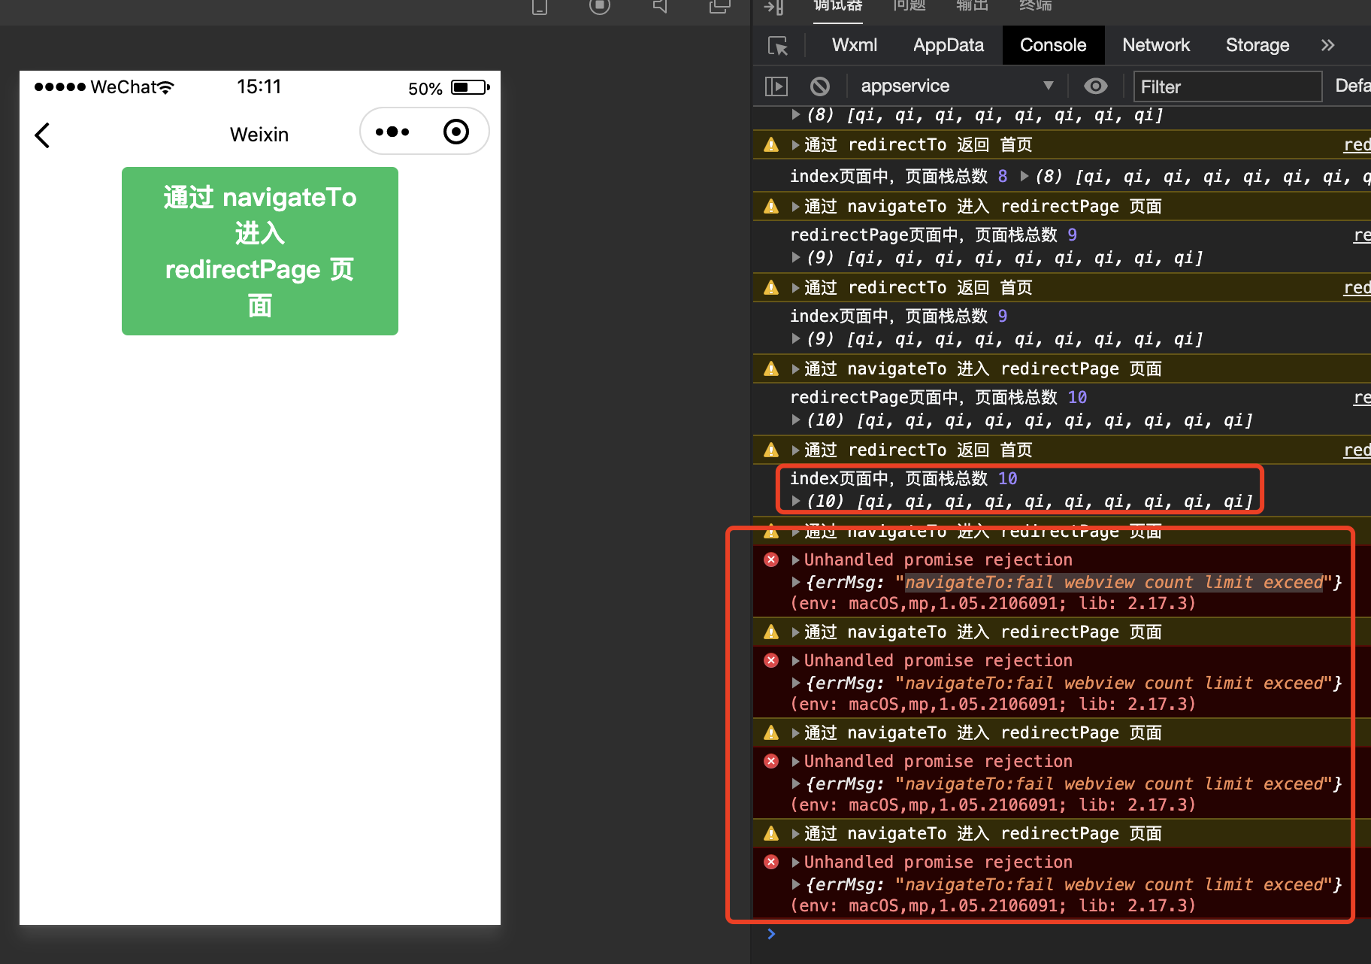The width and height of the screenshot is (1371, 964).
Task: Click the simulator device phone icon
Action: 540,6
